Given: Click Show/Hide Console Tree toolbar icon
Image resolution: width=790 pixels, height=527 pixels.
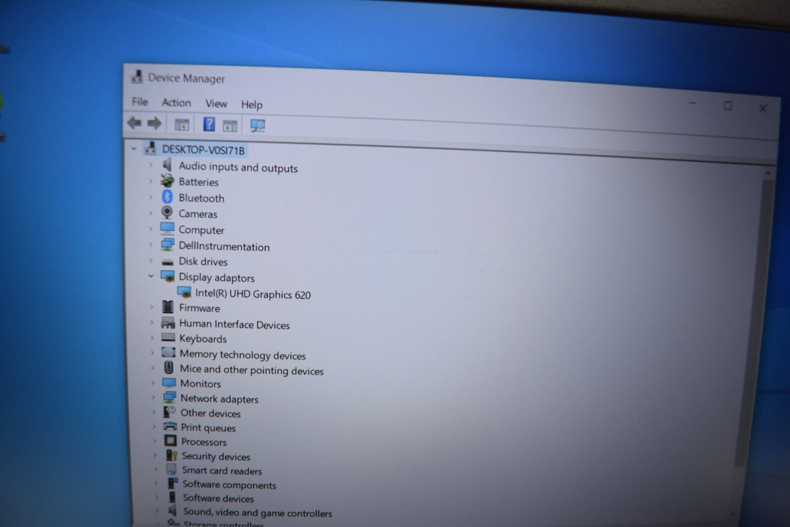Looking at the screenshot, I should click(x=182, y=125).
